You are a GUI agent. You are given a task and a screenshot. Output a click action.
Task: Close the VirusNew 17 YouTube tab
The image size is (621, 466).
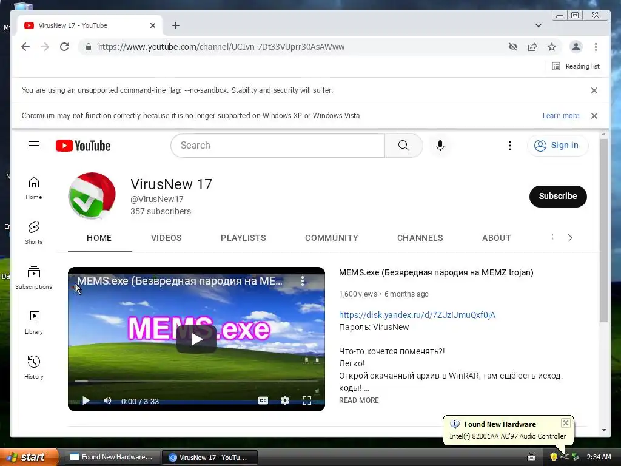point(153,25)
